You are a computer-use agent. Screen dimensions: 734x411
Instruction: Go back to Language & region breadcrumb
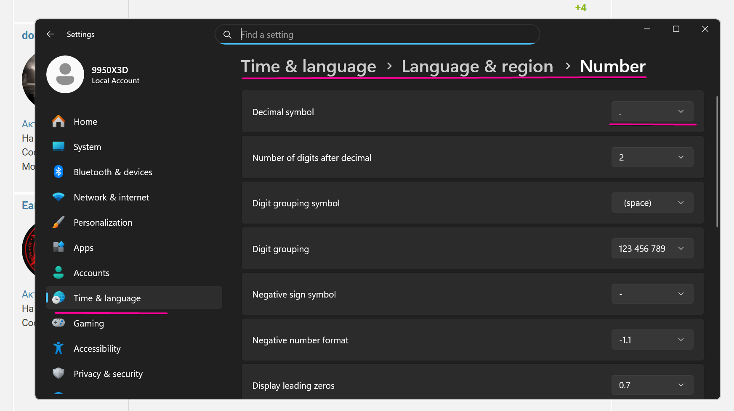click(477, 66)
